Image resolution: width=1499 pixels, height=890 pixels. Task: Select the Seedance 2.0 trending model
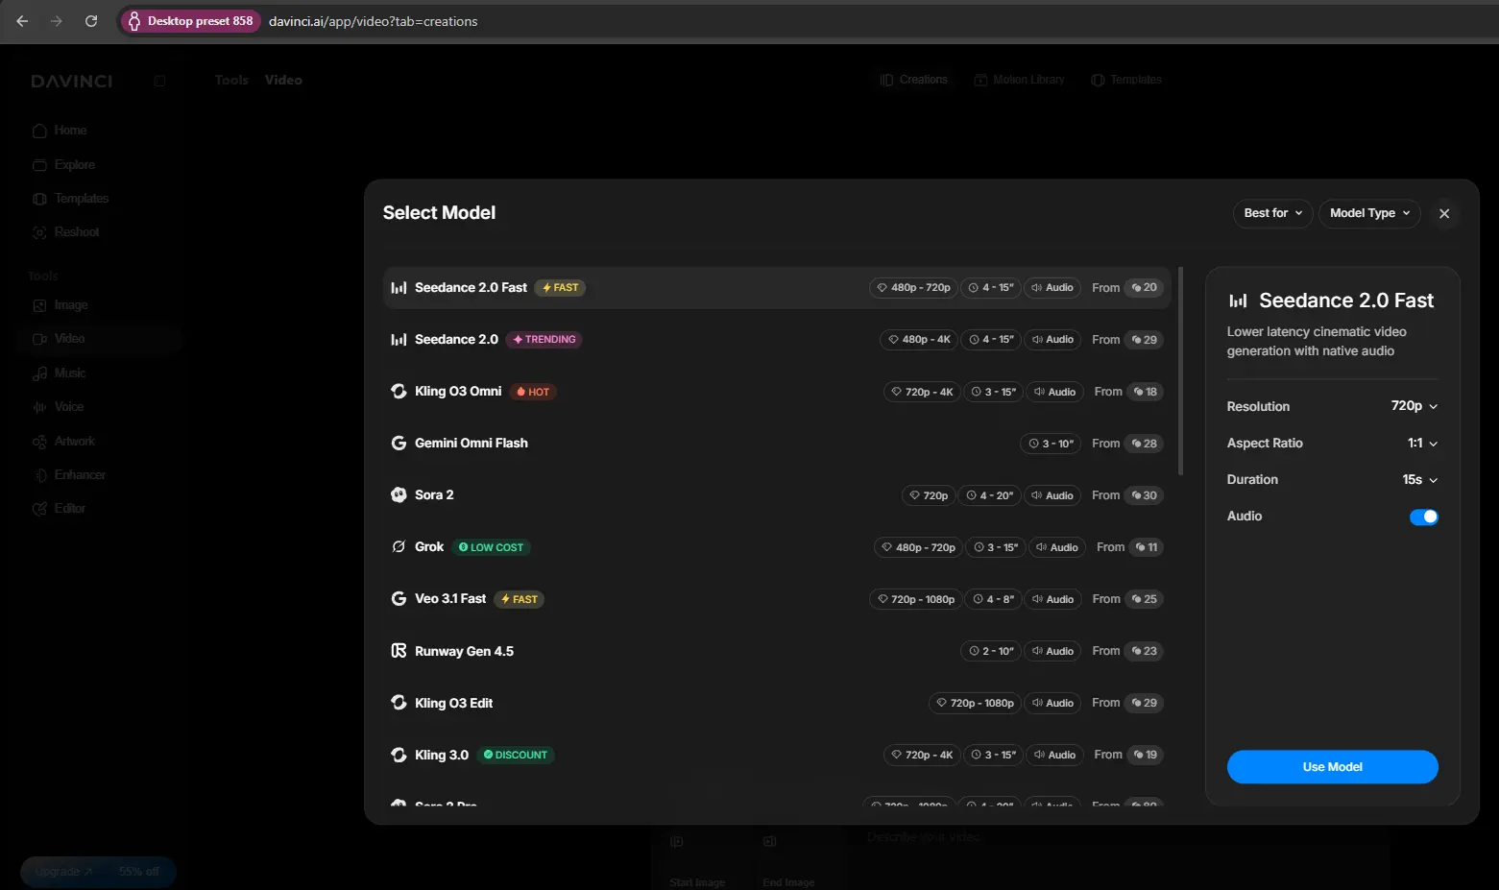tap(776, 340)
